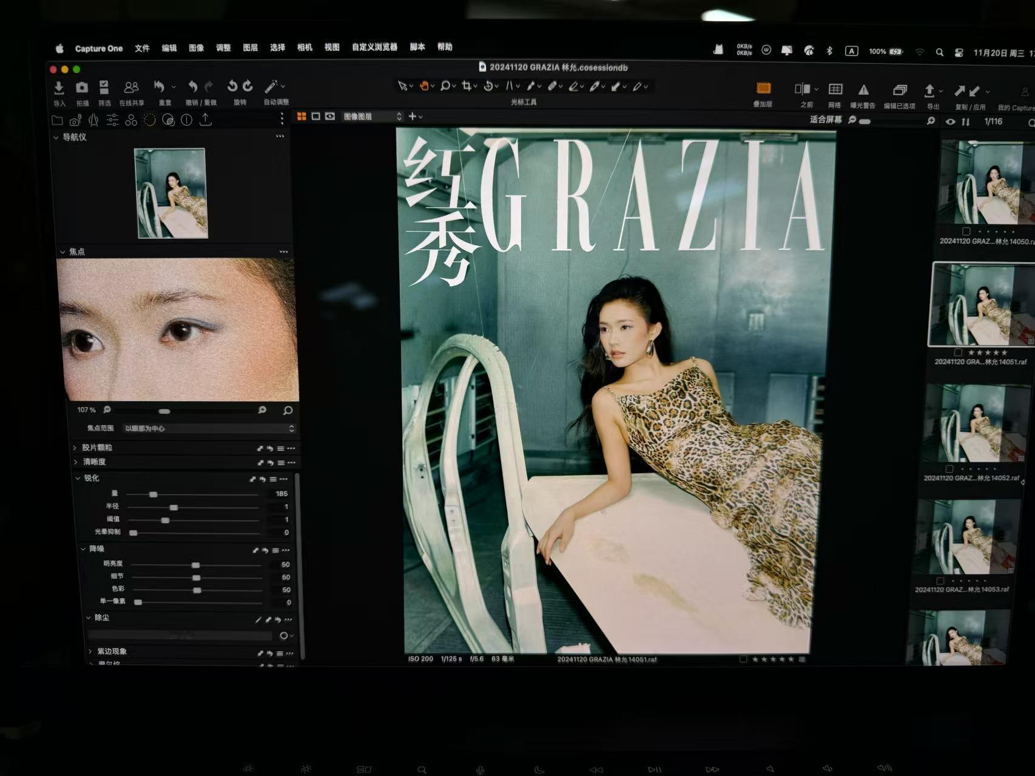This screenshot has width=1035, height=776.
Task: Collapse the 锐化 panel
Action: click(78, 479)
